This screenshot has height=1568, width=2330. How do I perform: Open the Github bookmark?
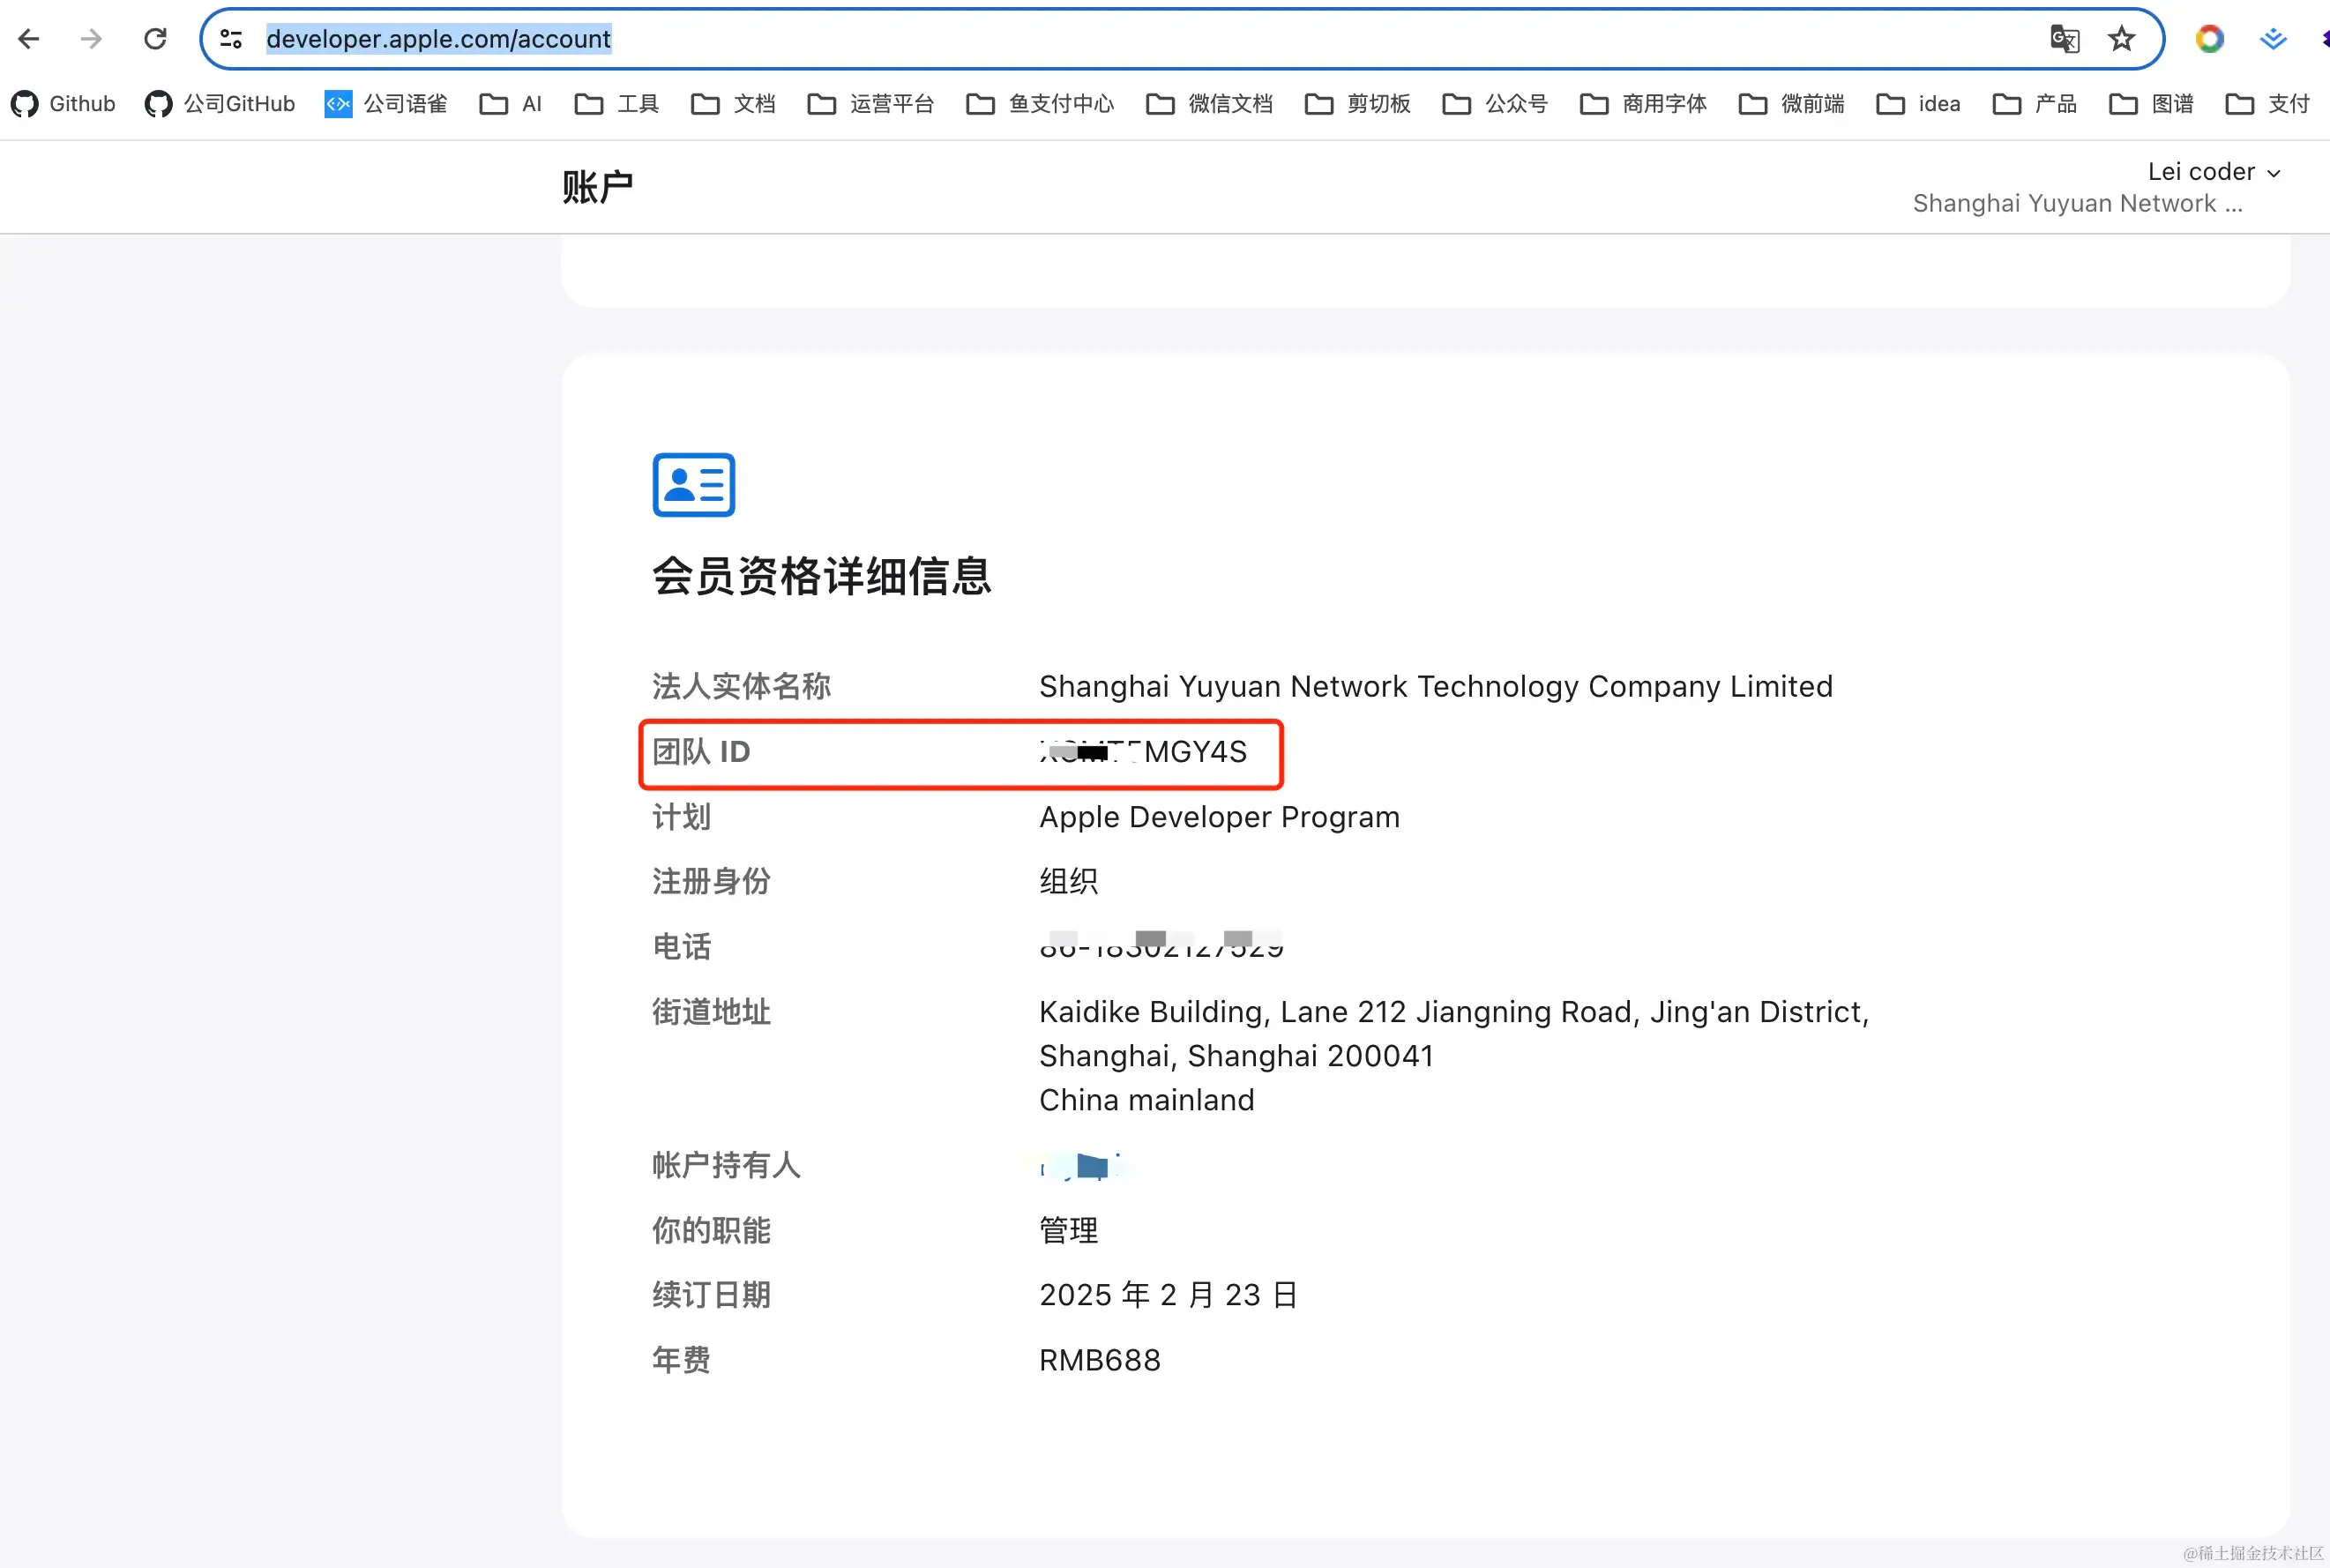click(x=63, y=104)
